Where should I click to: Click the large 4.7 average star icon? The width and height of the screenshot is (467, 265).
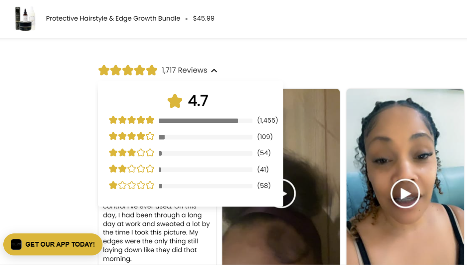click(175, 101)
